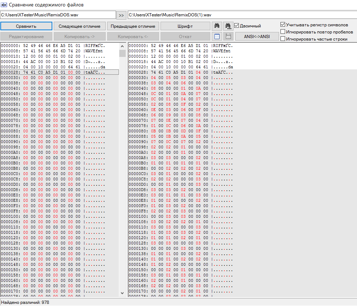The image size is (357, 306).
Task: Click the app icon in the title bar
Action: 4,5
